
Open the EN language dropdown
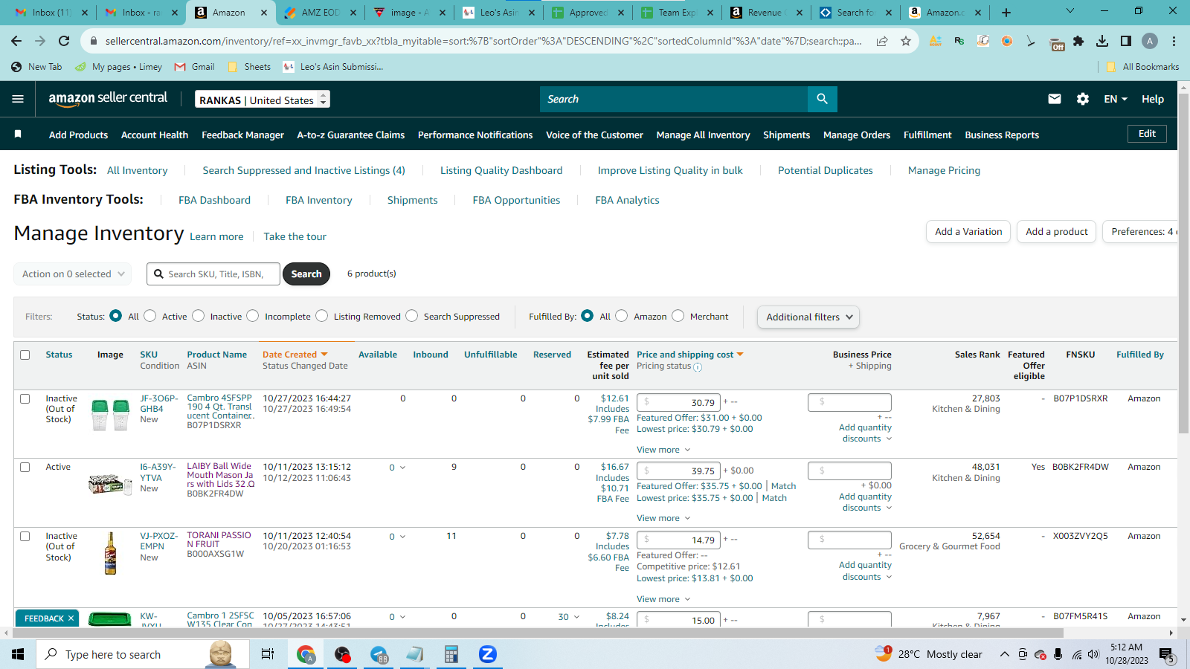[x=1116, y=99]
